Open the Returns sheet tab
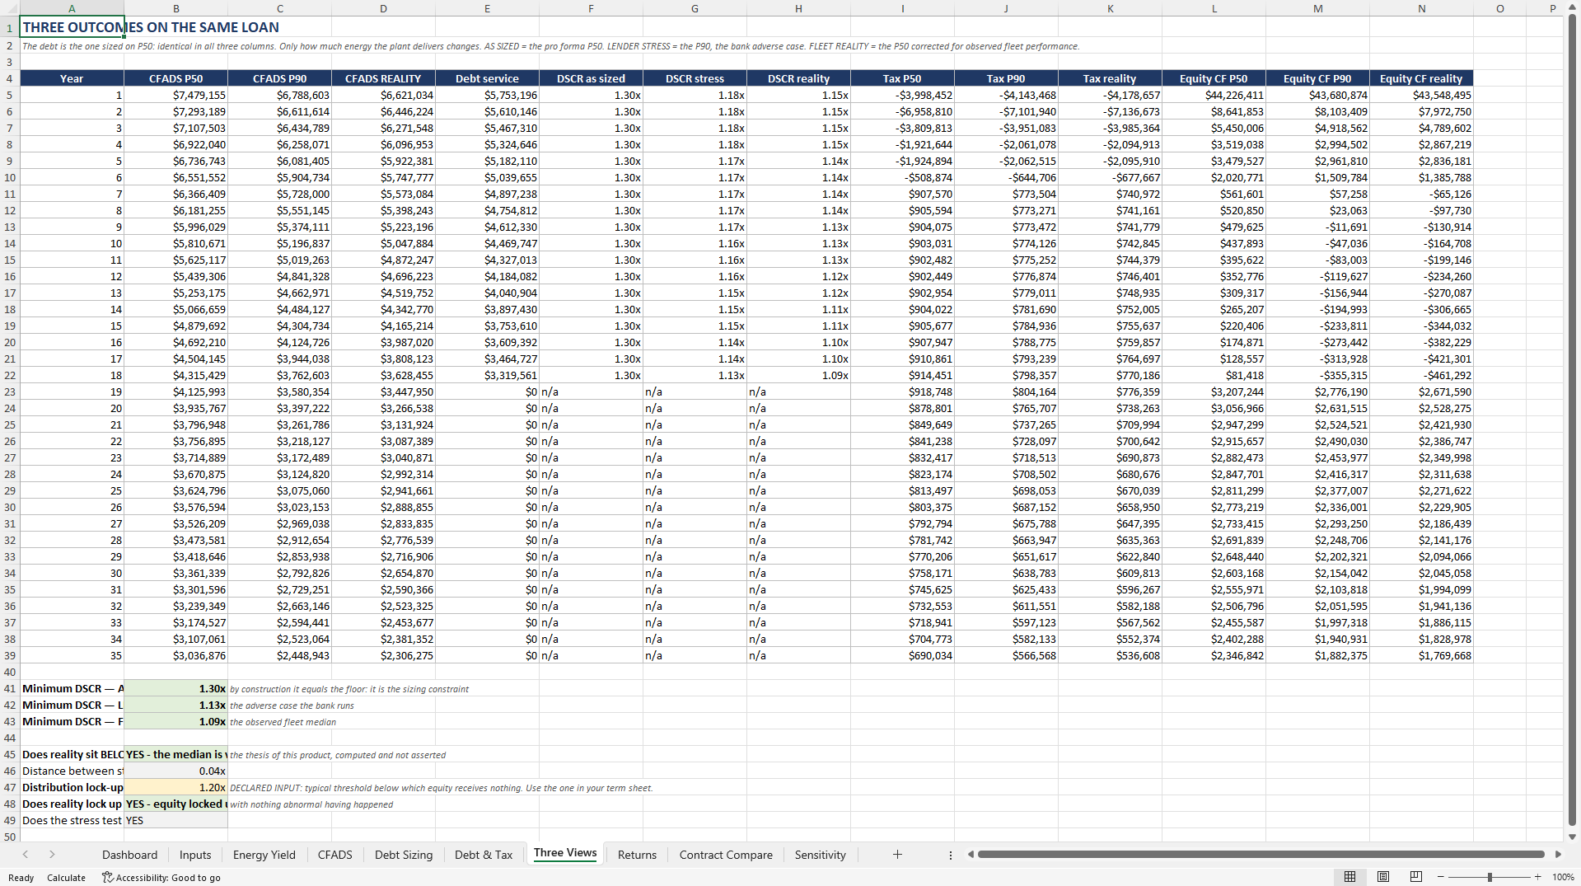Viewport: 1581px width, 886px height. (637, 855)
